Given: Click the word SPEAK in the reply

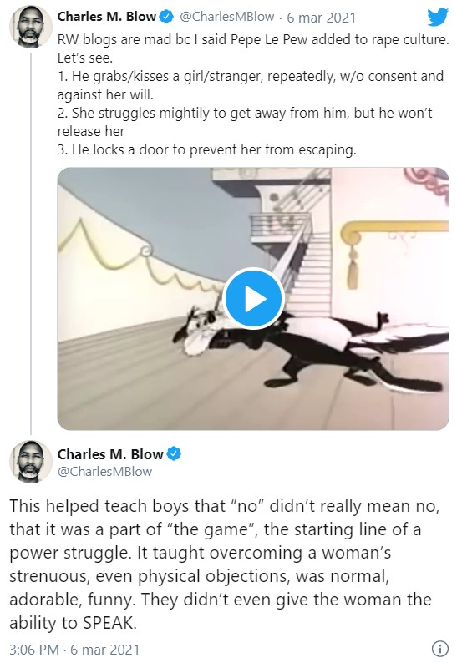Looking at the screenshot, I should (109, 622).
